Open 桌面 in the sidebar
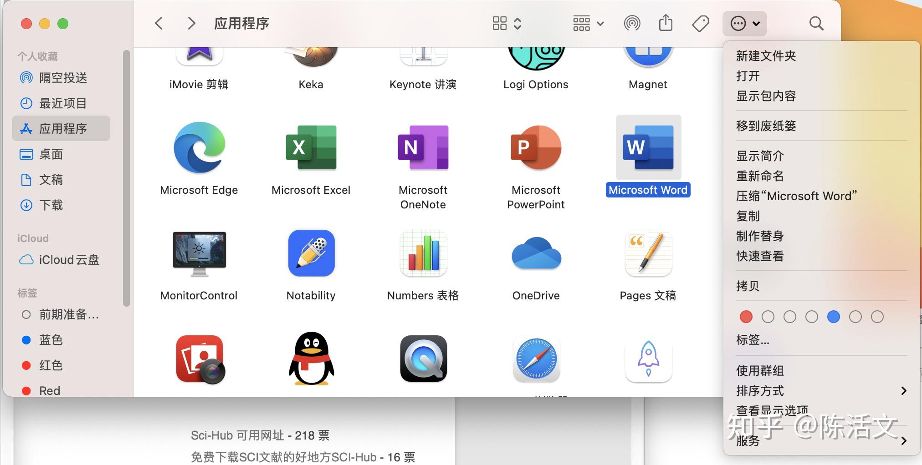Screen dimensions: 922x465 (x=61, y=154)
